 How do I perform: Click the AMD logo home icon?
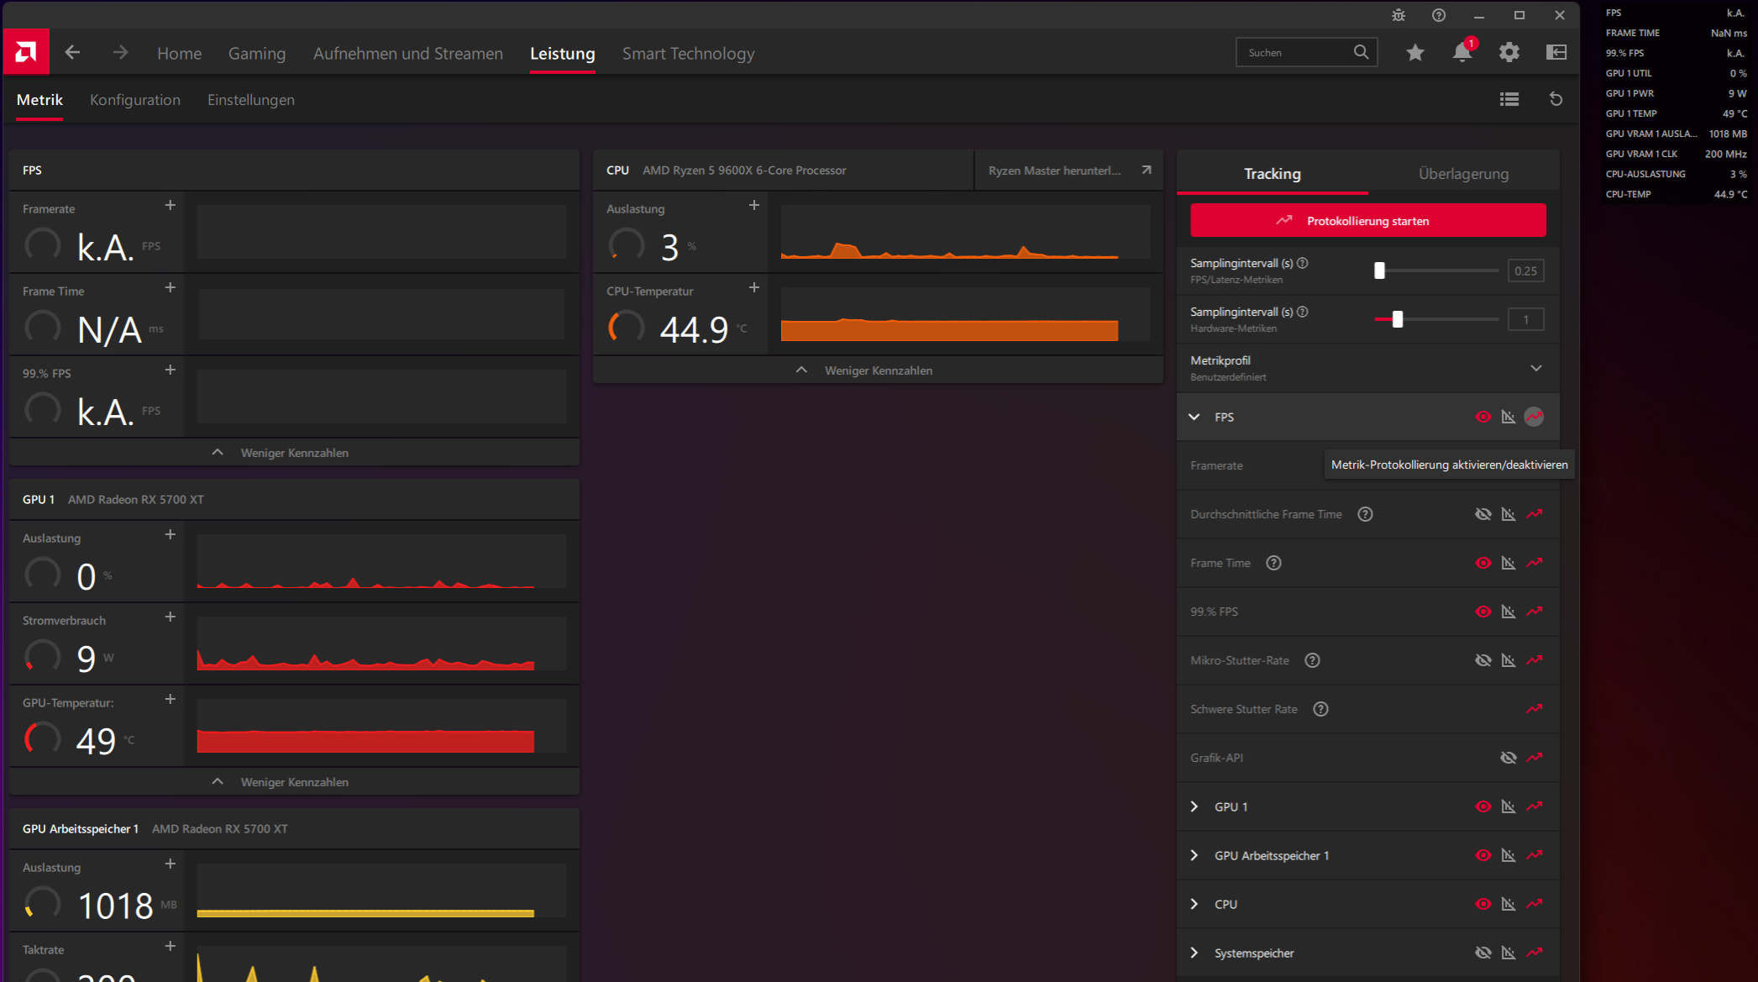(25, 53)
